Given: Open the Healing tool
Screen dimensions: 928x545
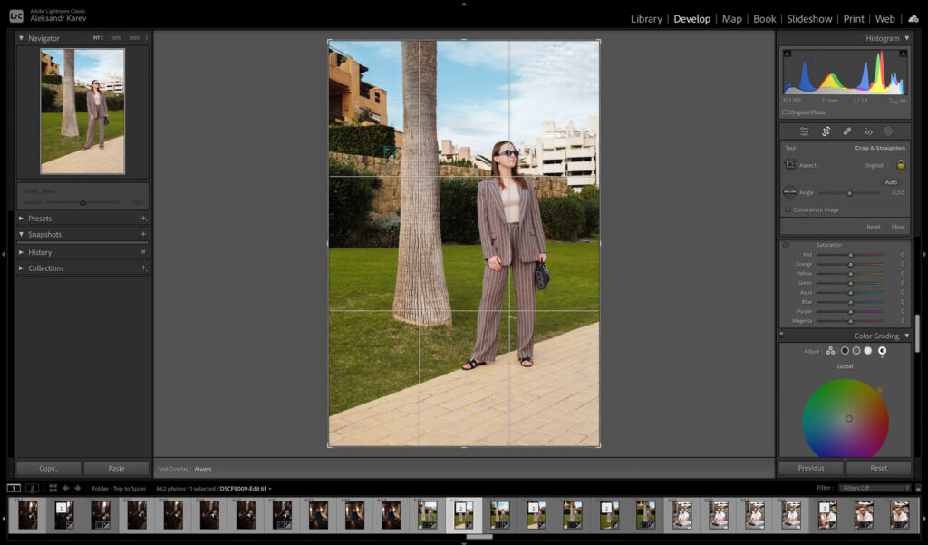Looking at the screenshot, I should 847,131.
